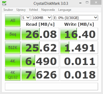Viewport: 103px width, 94px height.
Task: Start the 4K QD32 test
Action: pos(13,74)
